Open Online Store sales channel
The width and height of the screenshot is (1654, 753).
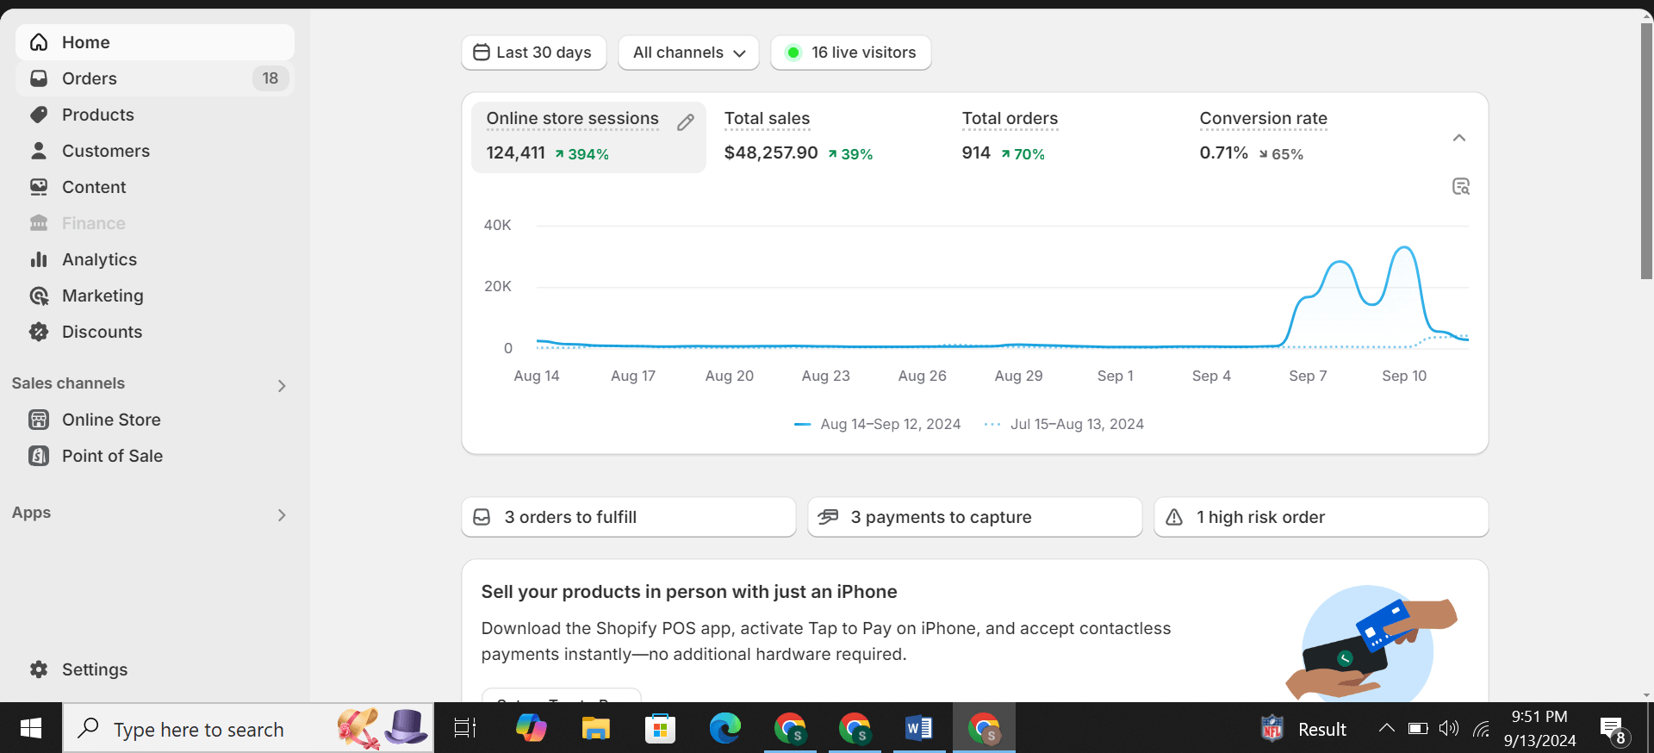pos(155,420)
